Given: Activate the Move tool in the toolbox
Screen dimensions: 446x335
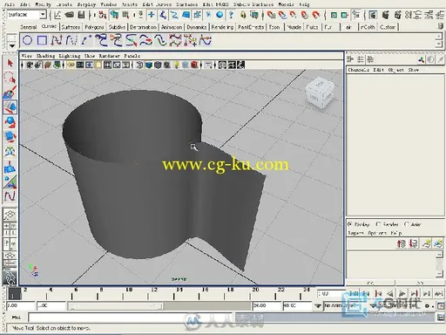Looking at the screenshot, I should click(10, 106).
